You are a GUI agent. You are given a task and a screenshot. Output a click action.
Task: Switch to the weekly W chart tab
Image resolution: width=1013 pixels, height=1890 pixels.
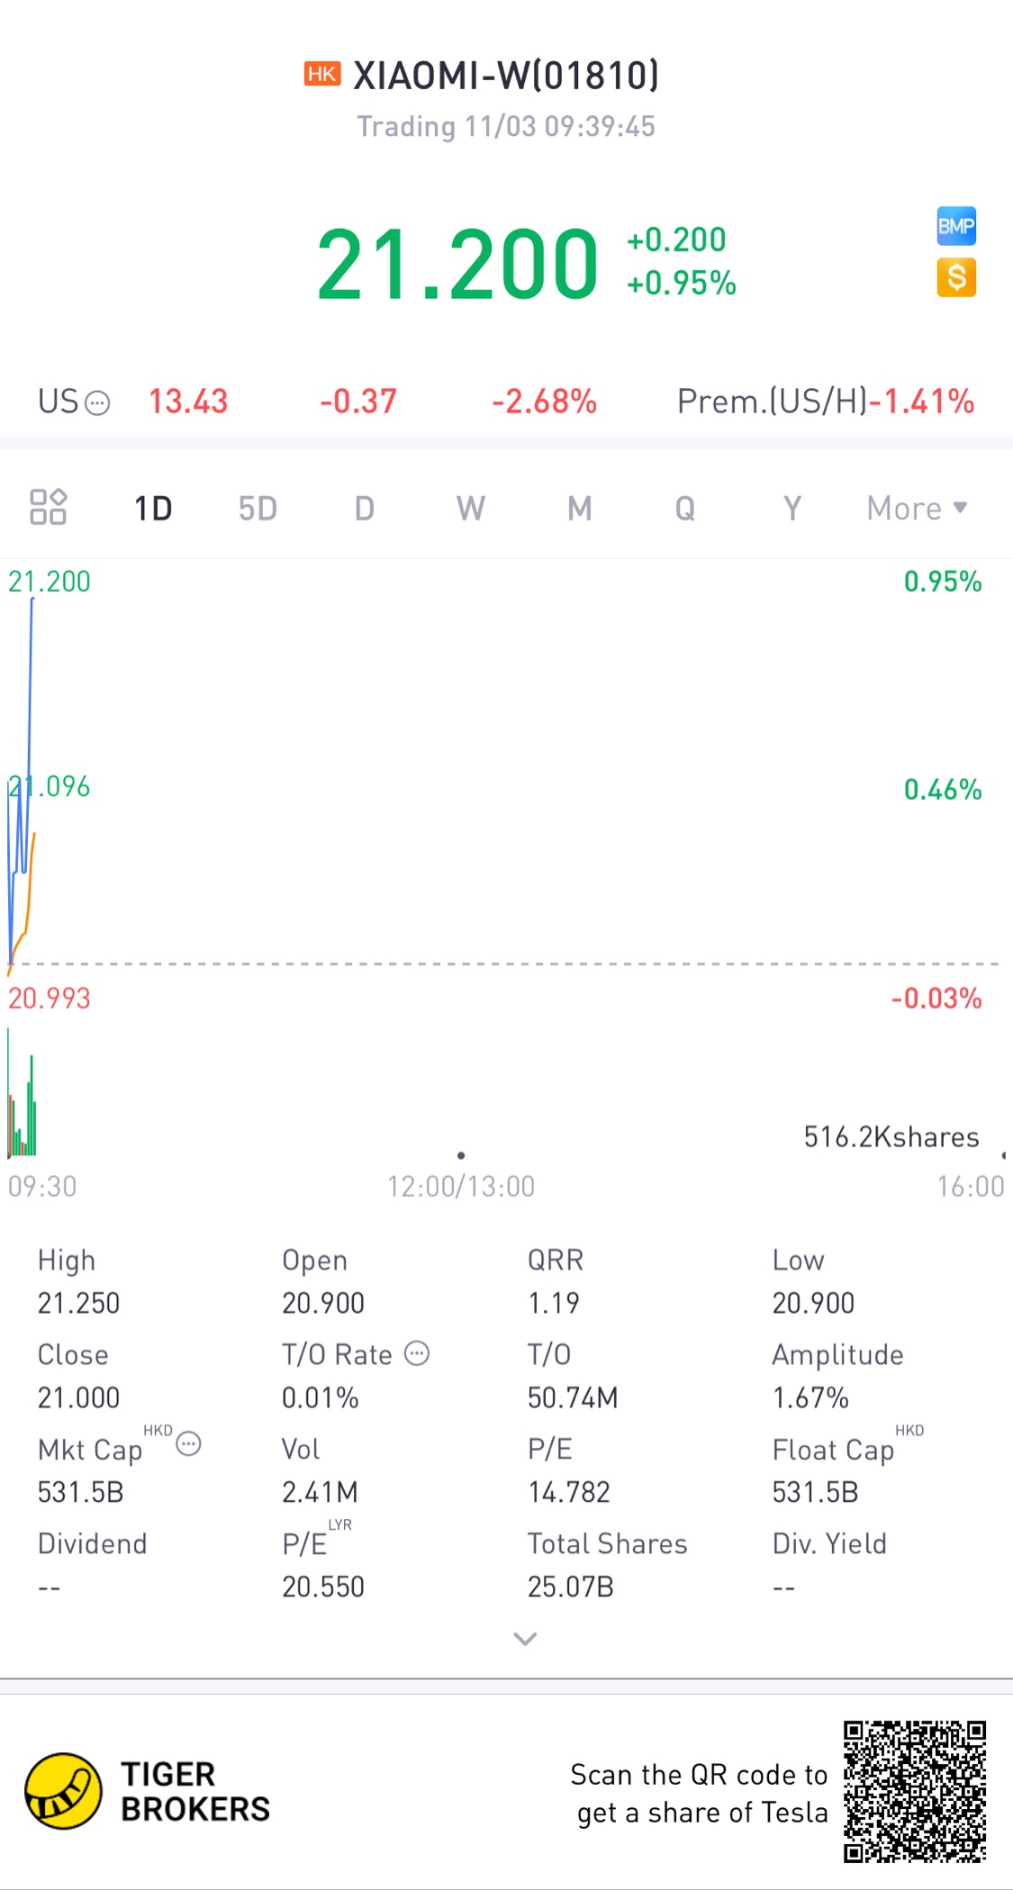pos(470,509)
